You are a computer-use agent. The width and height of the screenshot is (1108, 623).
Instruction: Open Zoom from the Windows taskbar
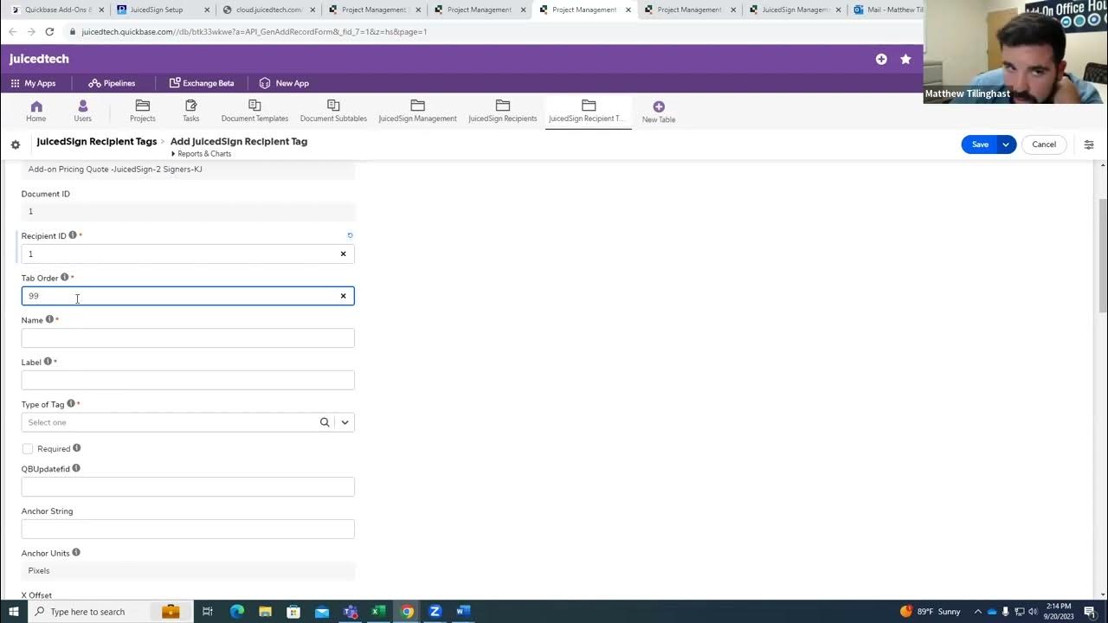(x=435, y=612)
